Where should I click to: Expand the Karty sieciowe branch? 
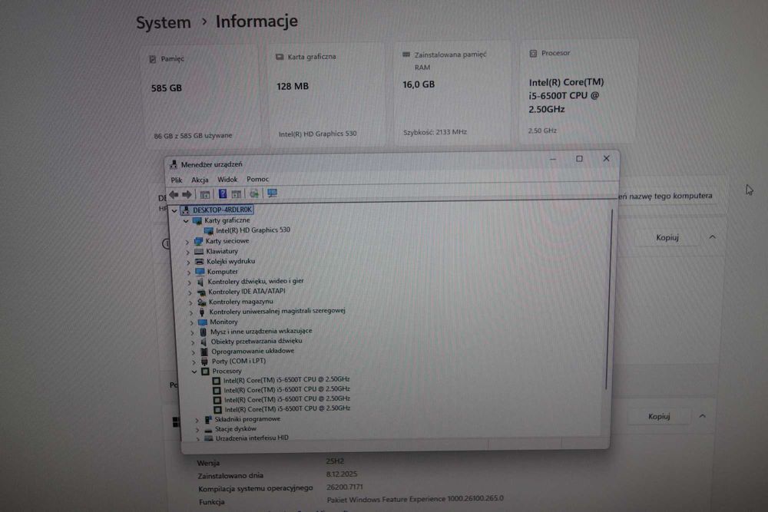click(187, 242)
